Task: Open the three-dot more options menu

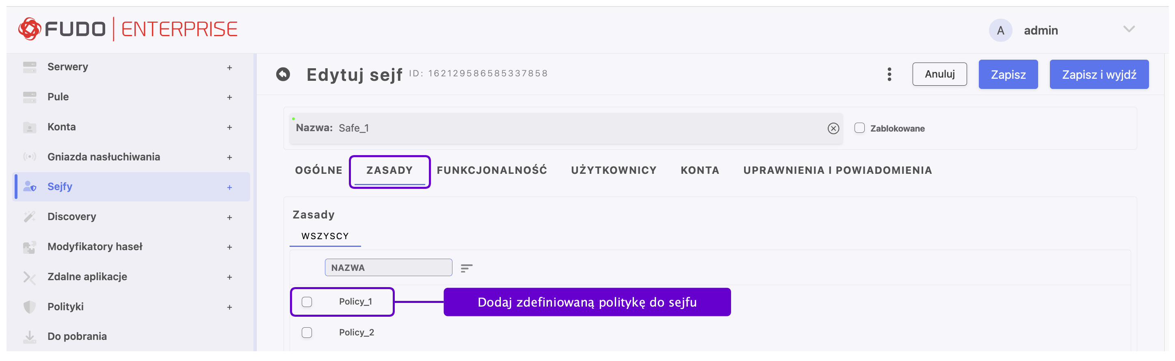Action: click(889, 74)
